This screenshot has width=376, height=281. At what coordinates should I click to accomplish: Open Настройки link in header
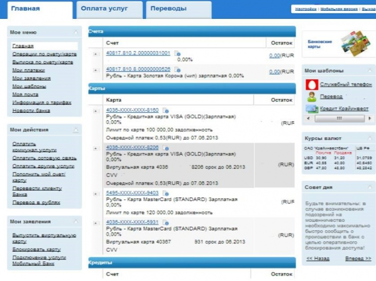click(x=306, y=9)
